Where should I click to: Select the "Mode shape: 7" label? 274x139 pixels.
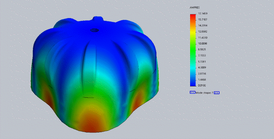point(204,93)
